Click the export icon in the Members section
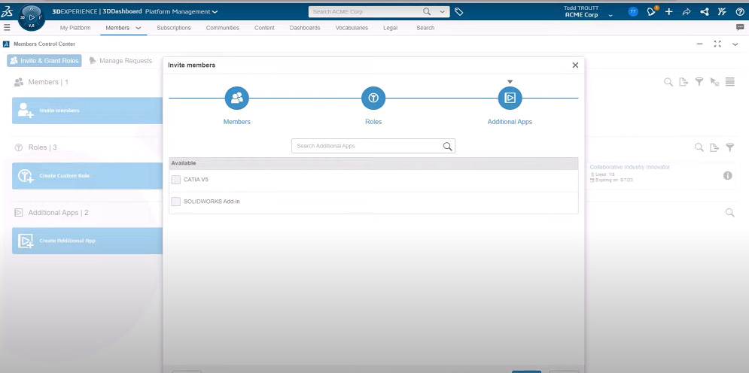The height and width of the screenshot is (373, 749). click(684, 82)
